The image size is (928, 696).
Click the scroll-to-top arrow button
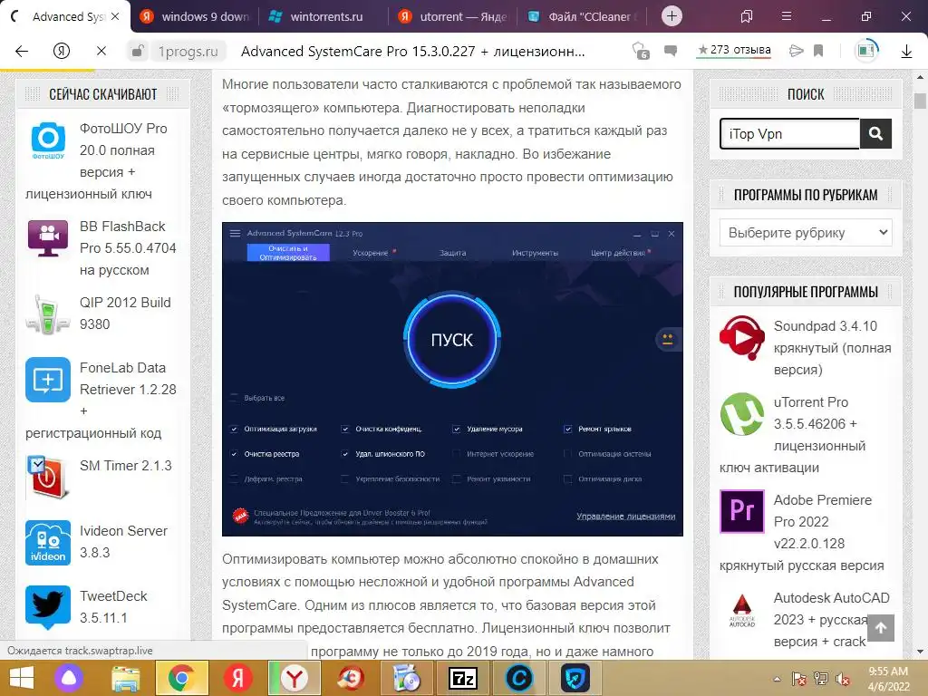pos(881,628)
